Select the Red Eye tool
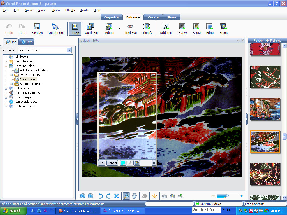Screen dimensions: 287x215 point(131,29)
